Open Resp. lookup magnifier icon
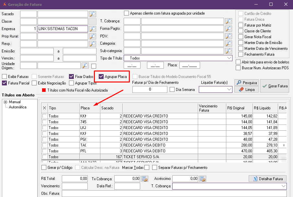 [93, 44]
